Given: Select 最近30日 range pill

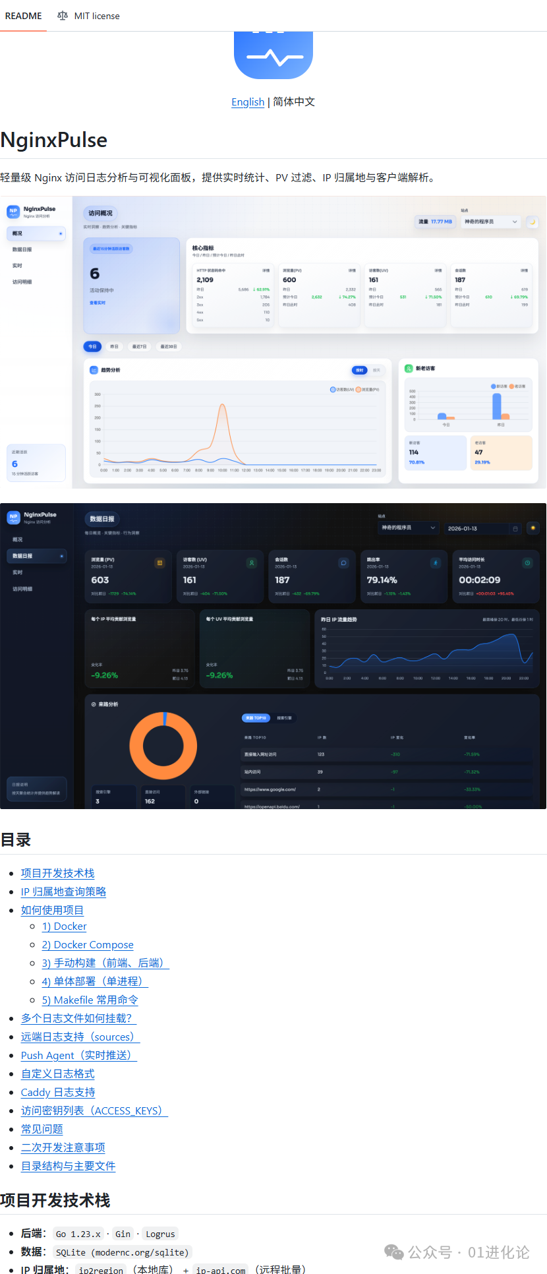Looking at the screenshot, I should coord(169,346).
